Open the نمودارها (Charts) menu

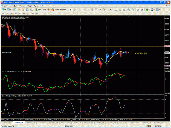point(22,6)
